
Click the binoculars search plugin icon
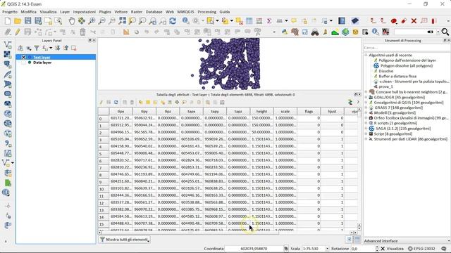315,32
